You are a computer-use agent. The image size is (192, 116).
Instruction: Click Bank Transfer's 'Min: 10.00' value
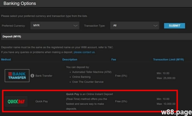click(x=163, y=73)
